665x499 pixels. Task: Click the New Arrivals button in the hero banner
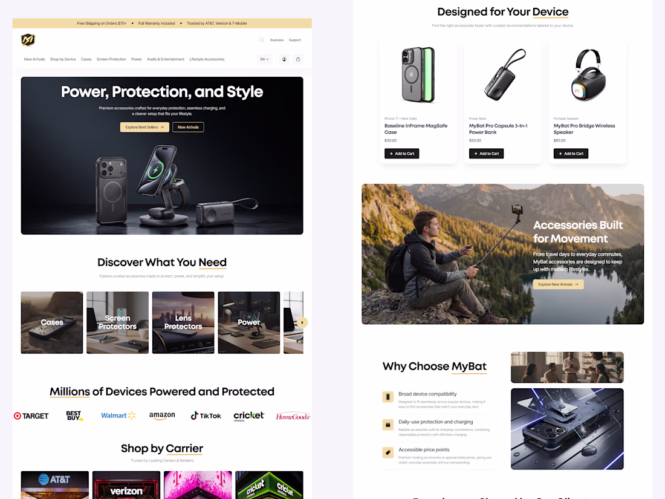click(x=188, y=127)
